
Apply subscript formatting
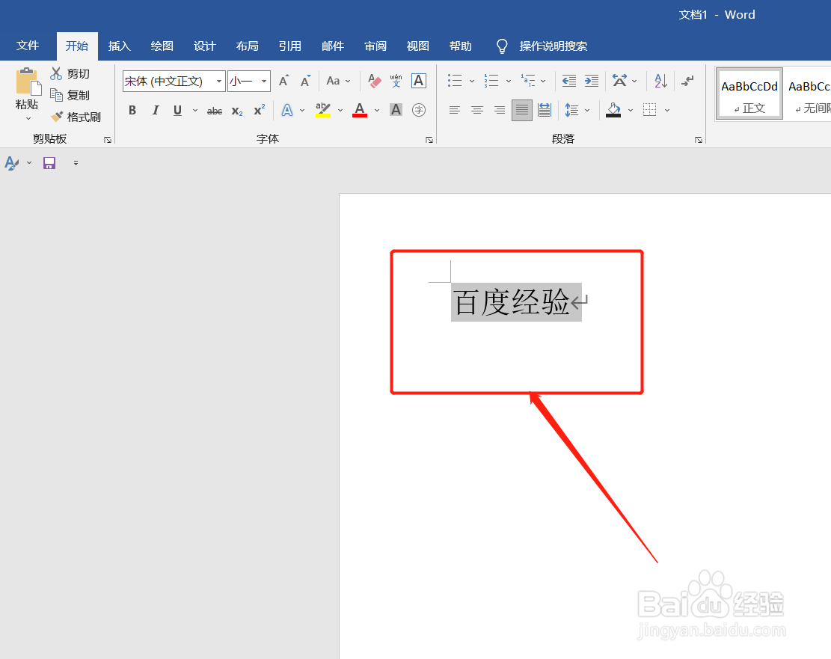(x=237, y=111)
